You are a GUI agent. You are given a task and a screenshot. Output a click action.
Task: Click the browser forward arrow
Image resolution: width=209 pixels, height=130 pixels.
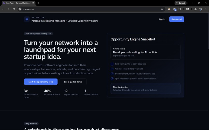(x=8, y=9)
